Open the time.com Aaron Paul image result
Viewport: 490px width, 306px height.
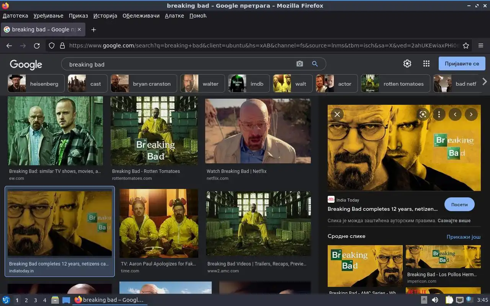point(159,223)
